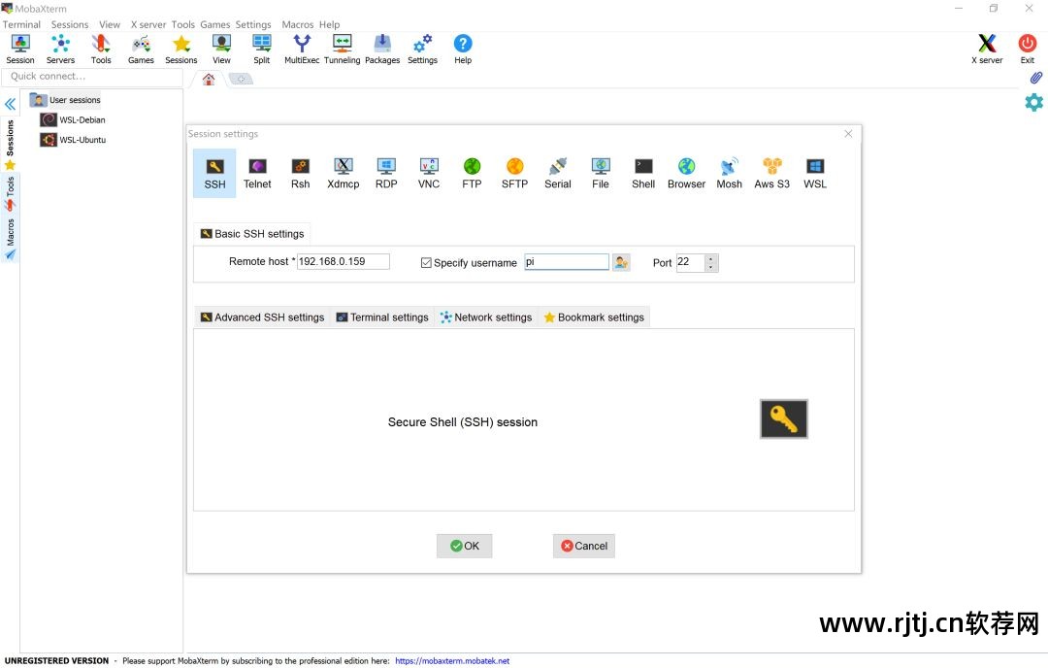Open the Macros menu
This screenshot has width=1048, height=668.
(x=298, y=24)
